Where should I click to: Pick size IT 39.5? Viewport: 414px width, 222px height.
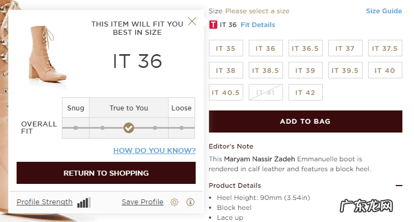tap(345, 71)
